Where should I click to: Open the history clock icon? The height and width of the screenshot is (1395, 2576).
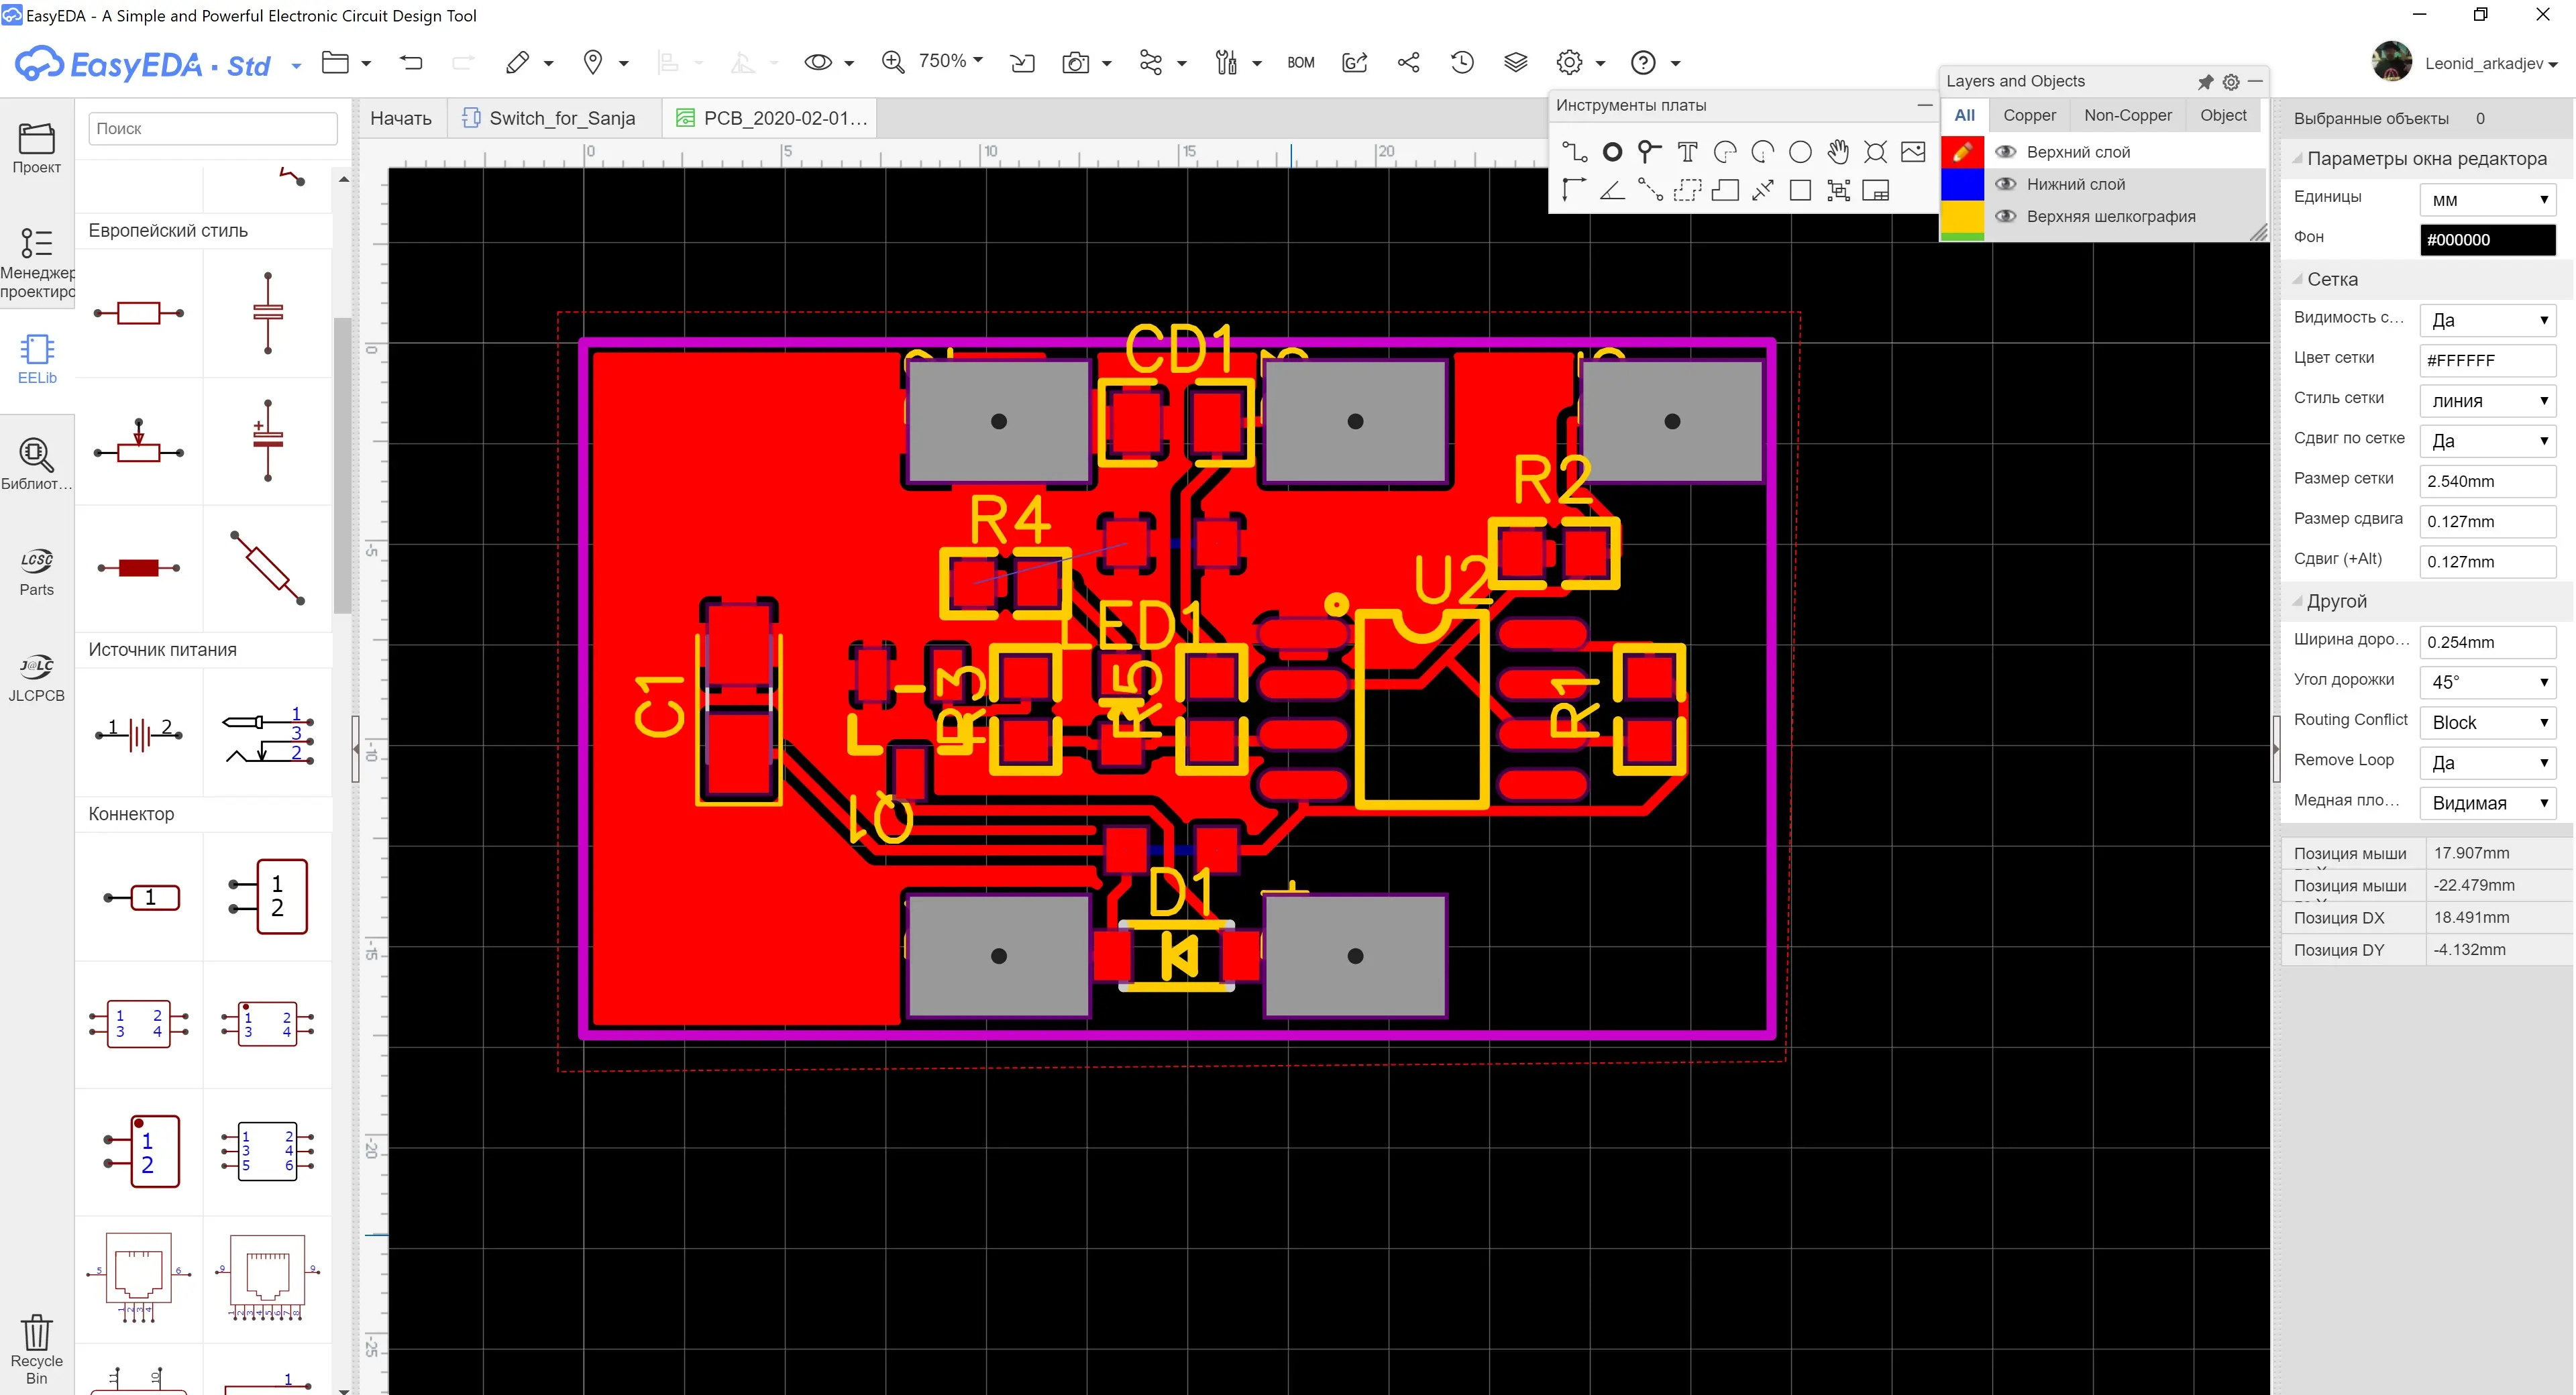click(x=1462, y=63)
